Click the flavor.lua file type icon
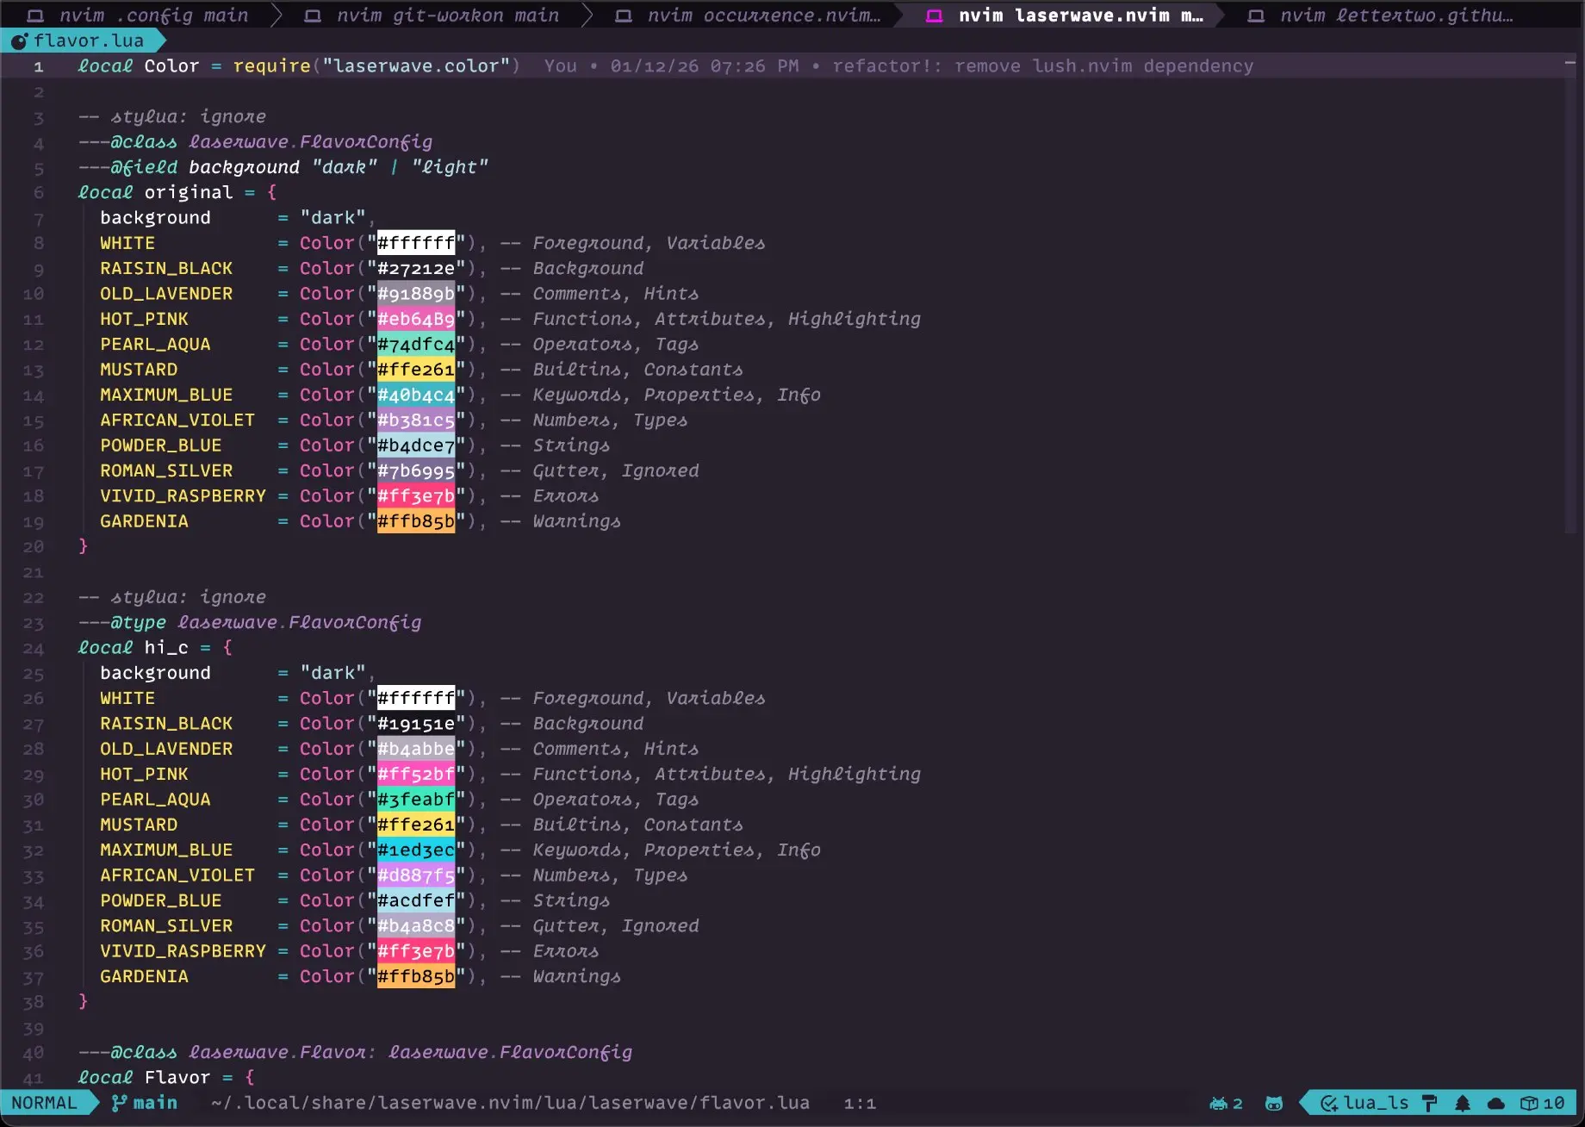 [19, 40]
